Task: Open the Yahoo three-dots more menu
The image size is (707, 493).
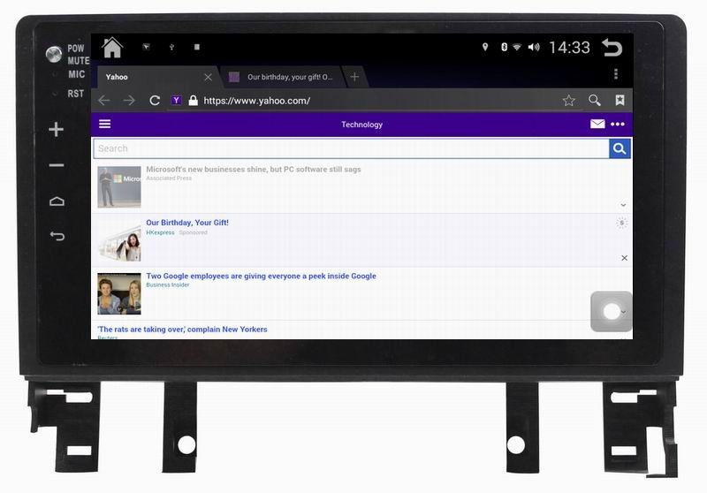Action: (617, 124)
